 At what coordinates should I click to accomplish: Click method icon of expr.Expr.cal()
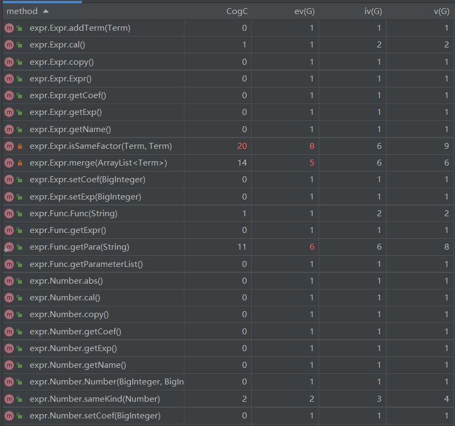coord(9,45)
